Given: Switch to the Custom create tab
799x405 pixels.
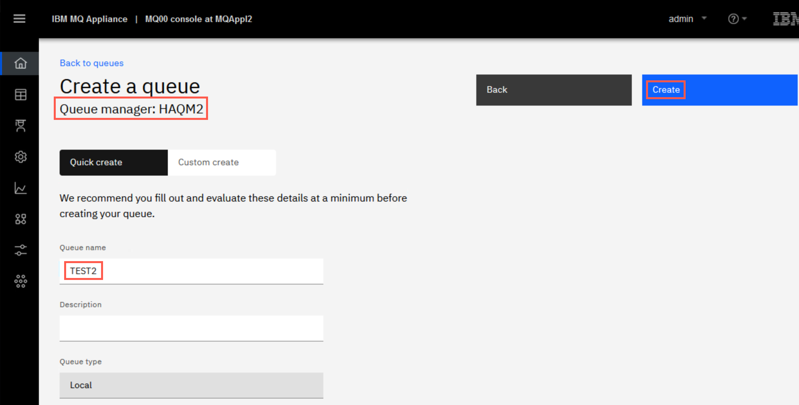Looking at the screenshot, I should [222, 162].
